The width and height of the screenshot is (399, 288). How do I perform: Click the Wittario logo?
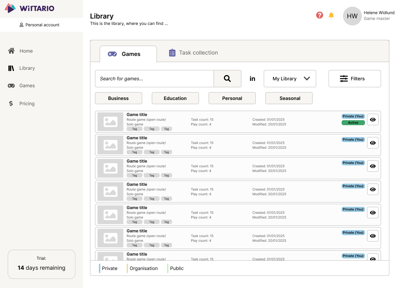coord(30,8)
